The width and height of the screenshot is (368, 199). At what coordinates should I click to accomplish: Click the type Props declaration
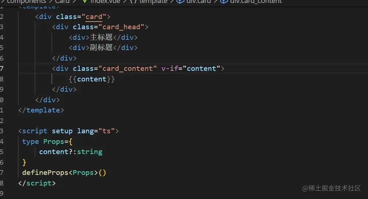pos(47,142)
